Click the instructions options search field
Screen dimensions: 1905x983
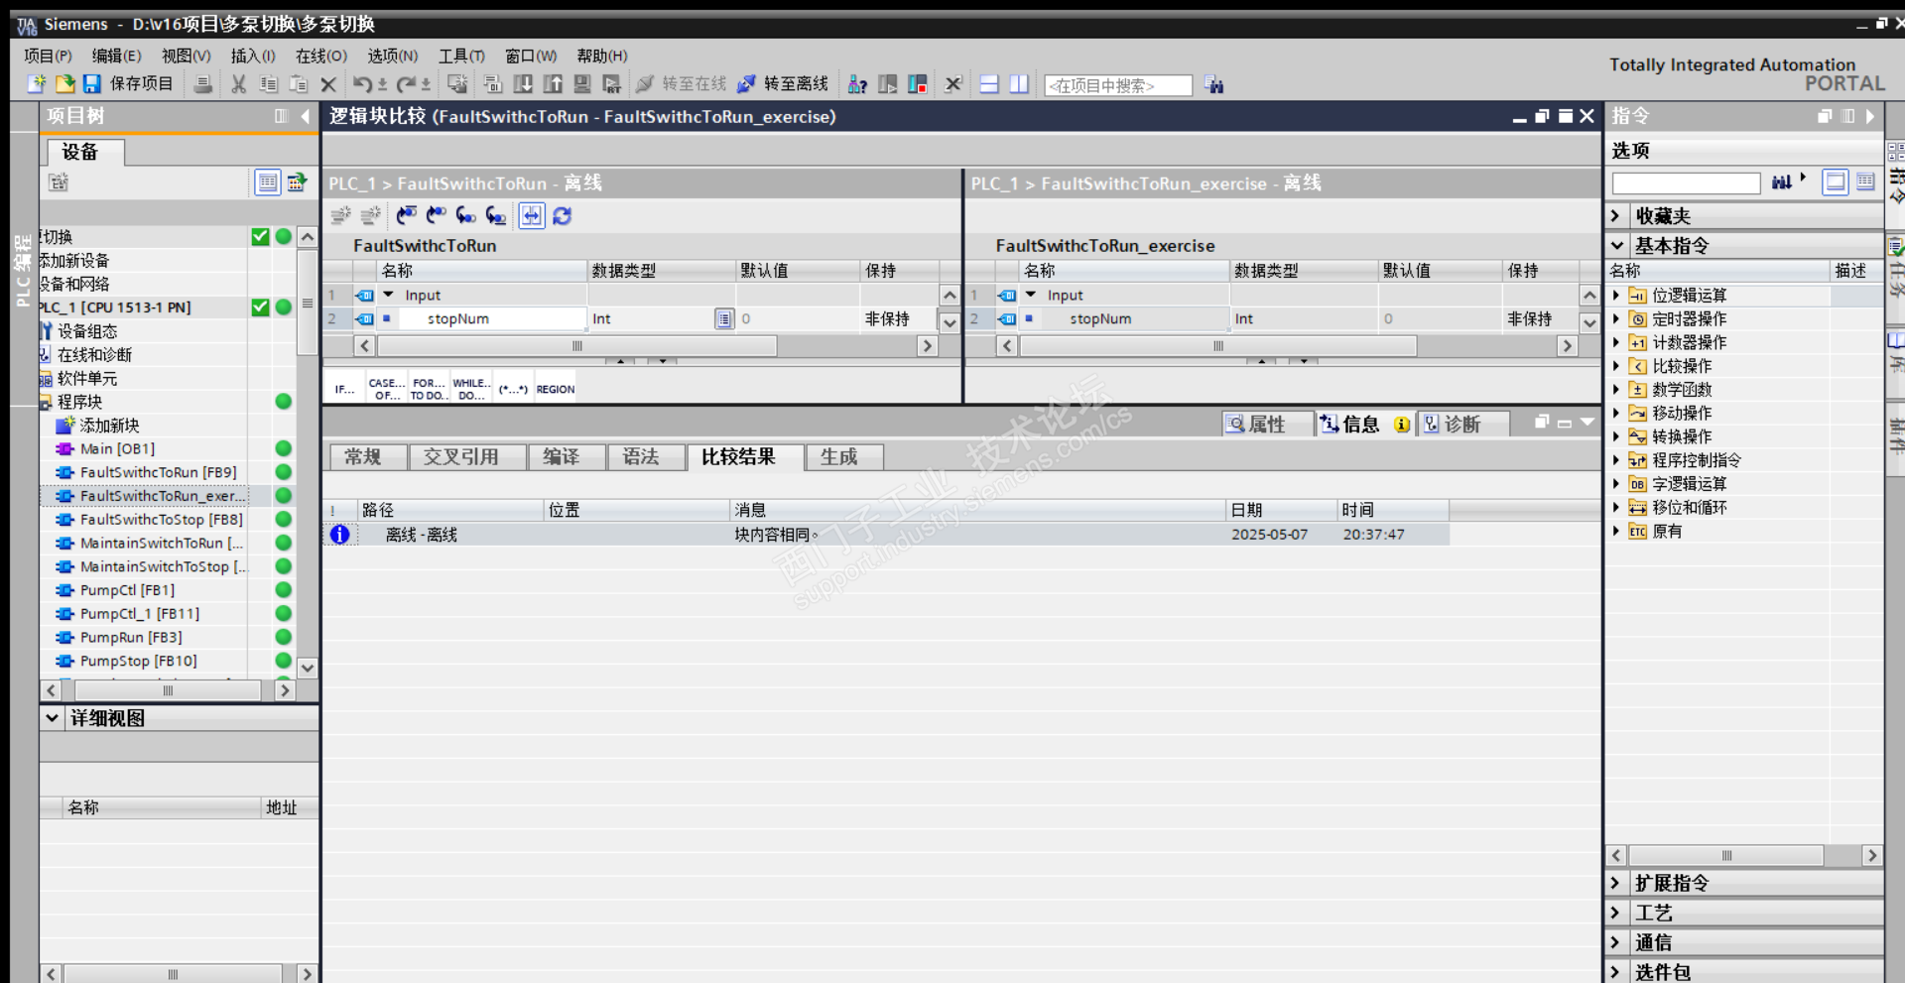tap(1686, 183)
